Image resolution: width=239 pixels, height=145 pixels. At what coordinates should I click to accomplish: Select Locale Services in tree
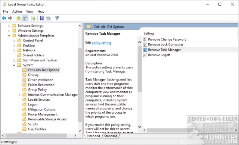[39, 100]
